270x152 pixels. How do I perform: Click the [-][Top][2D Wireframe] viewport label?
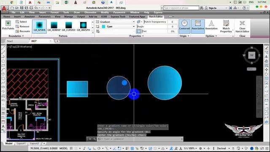tap(19, 47)
